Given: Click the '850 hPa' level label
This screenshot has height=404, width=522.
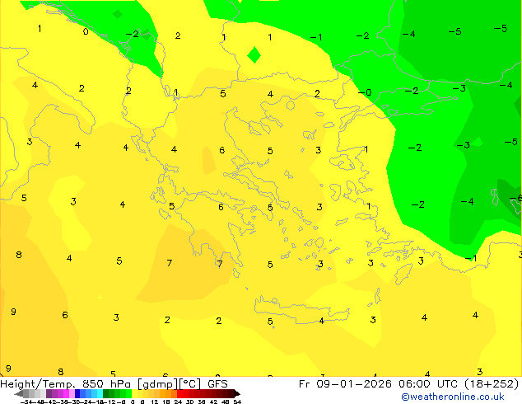Looking at the screenshot, I should [106, 384].
